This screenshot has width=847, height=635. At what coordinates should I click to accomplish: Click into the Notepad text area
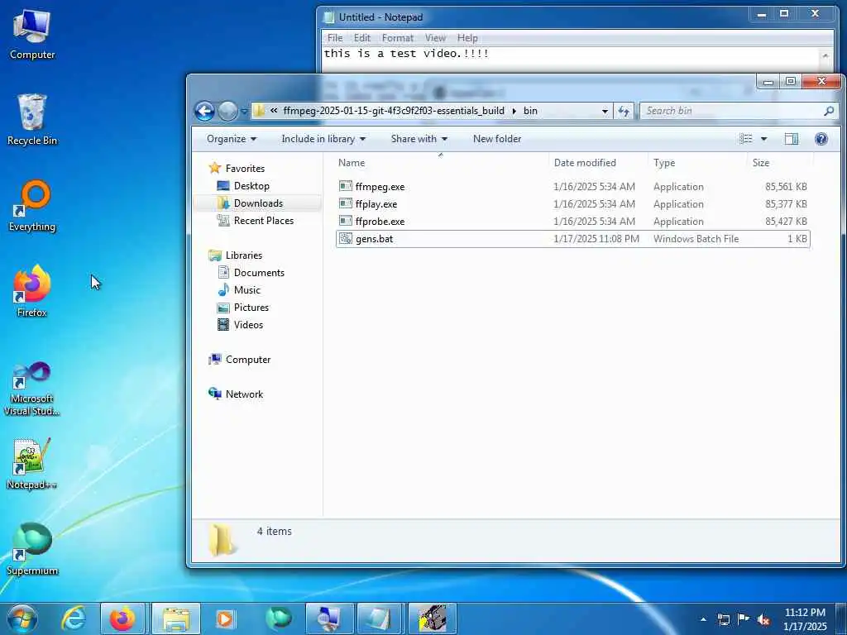pyautogui.click(x=570, y=60)
